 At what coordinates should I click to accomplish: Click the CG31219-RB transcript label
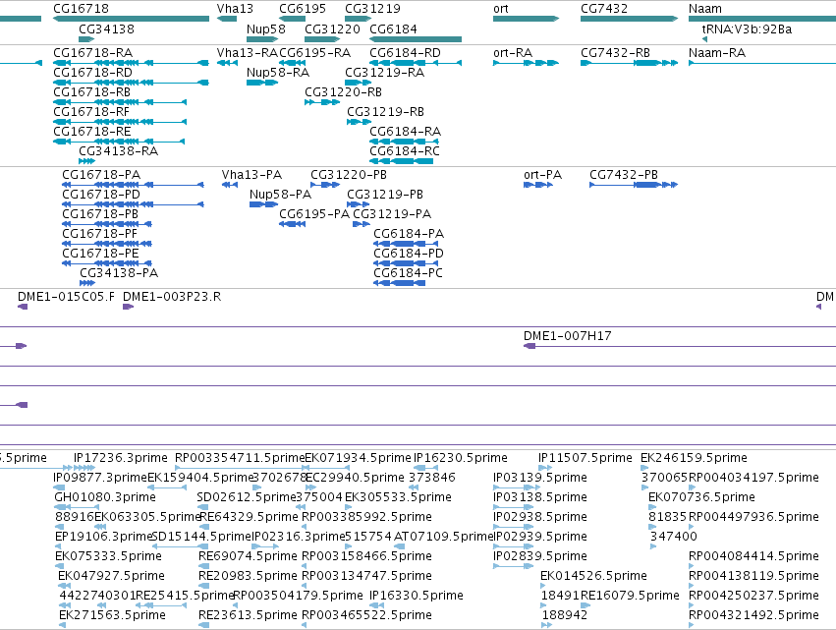385,111
